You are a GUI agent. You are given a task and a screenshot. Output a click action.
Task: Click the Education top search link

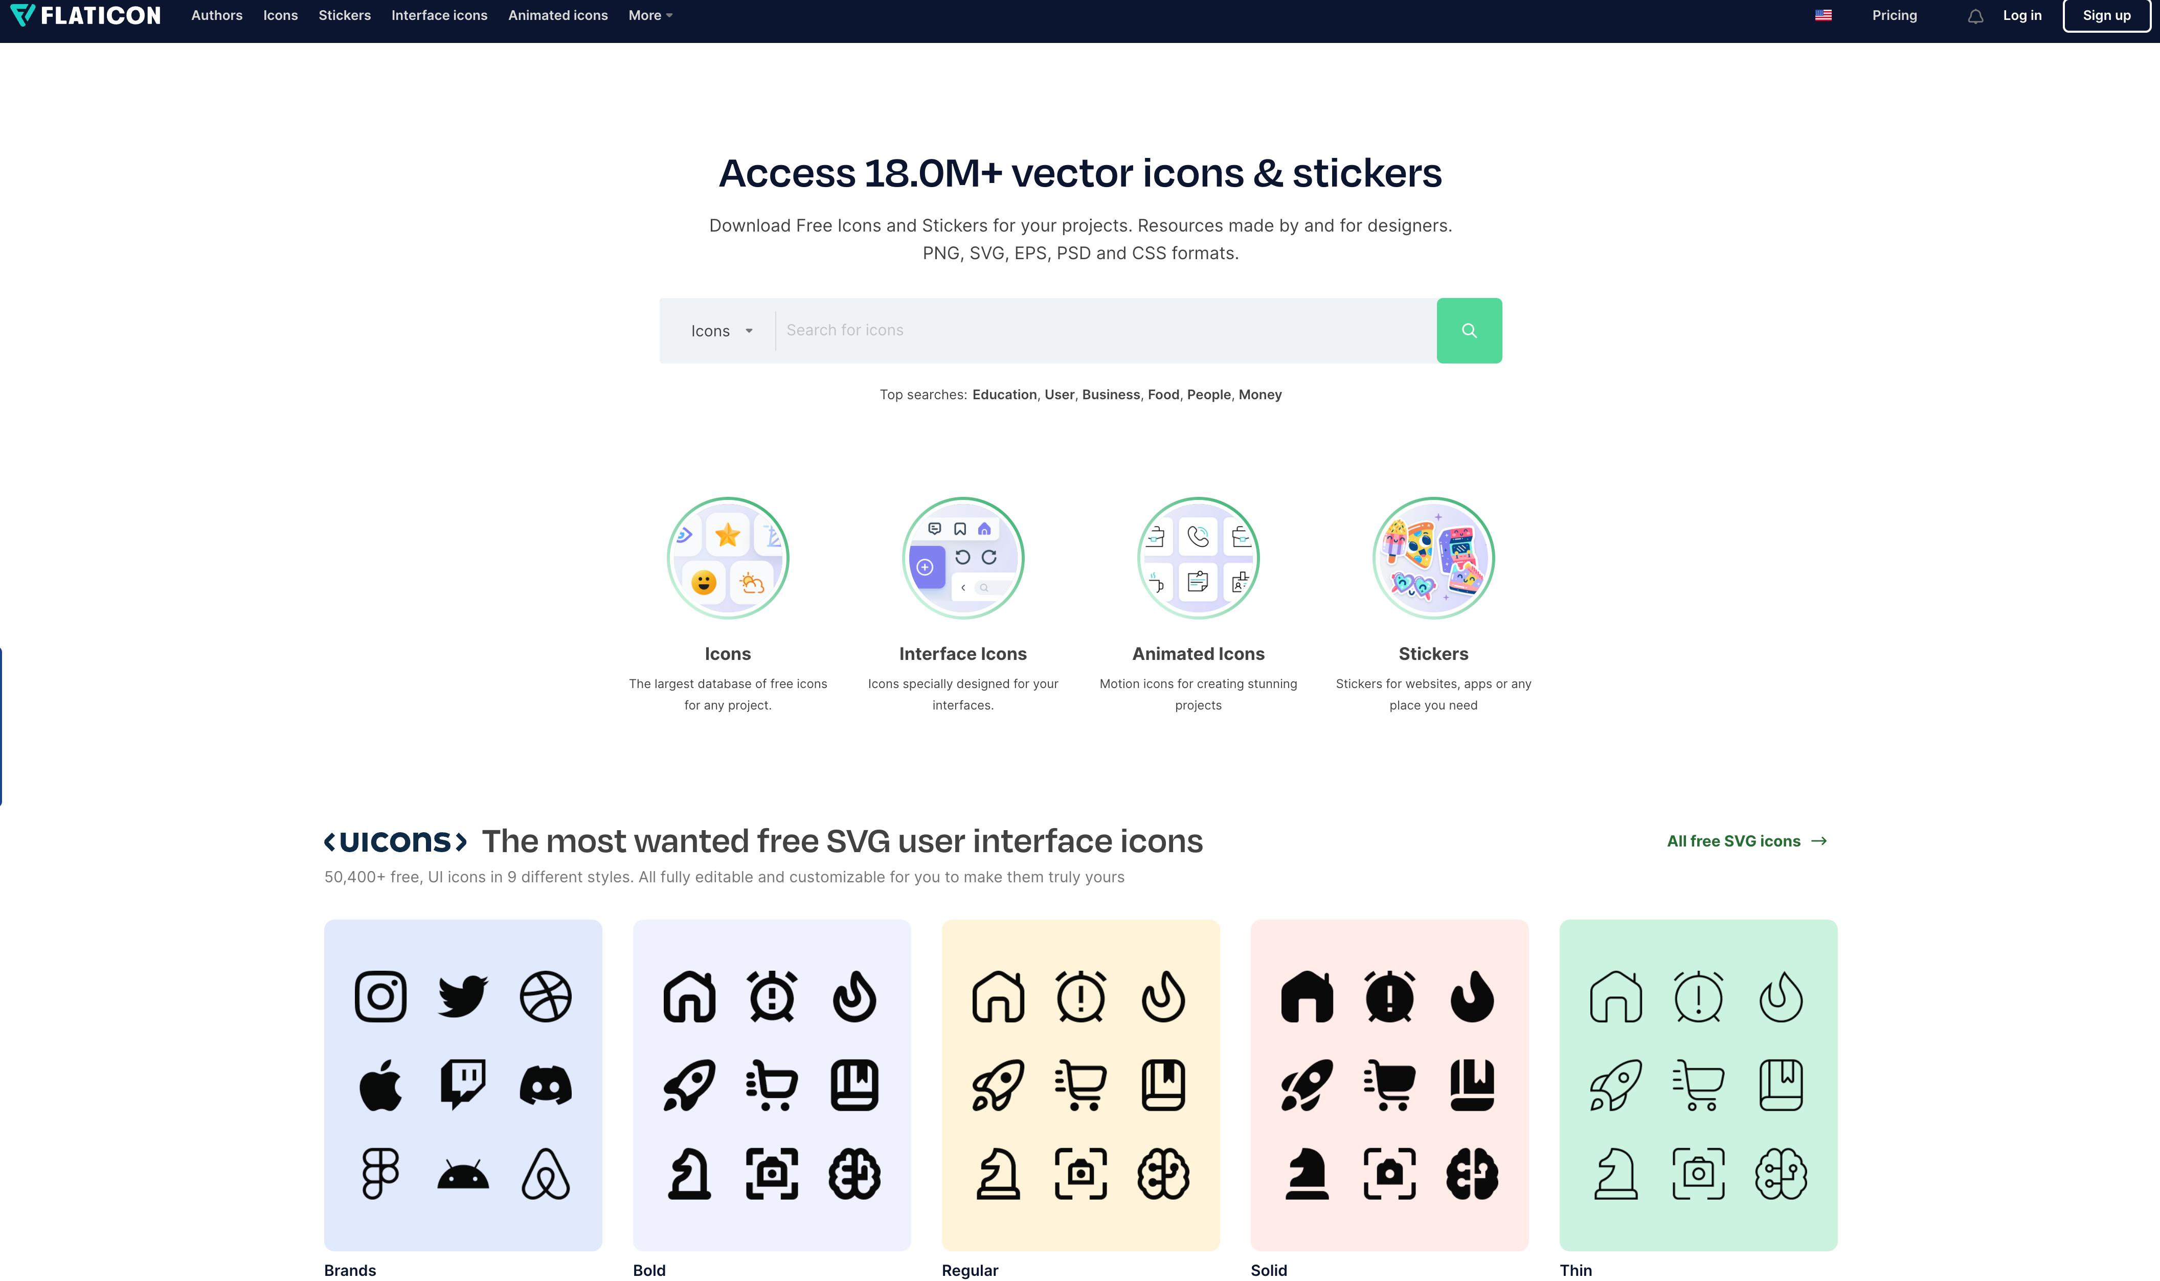[x=1004, y=395]
